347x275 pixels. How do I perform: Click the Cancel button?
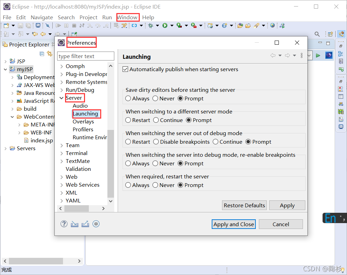(x=281, y=224)
